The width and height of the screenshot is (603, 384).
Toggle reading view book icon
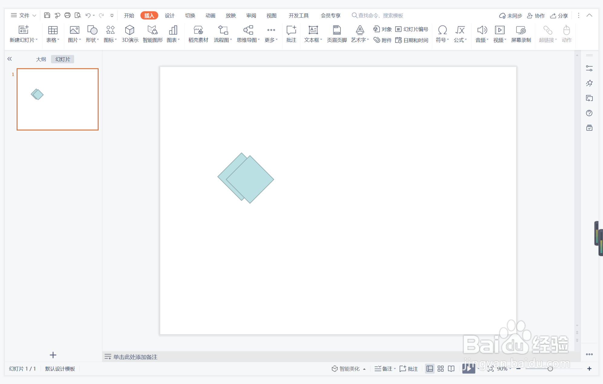451,369
